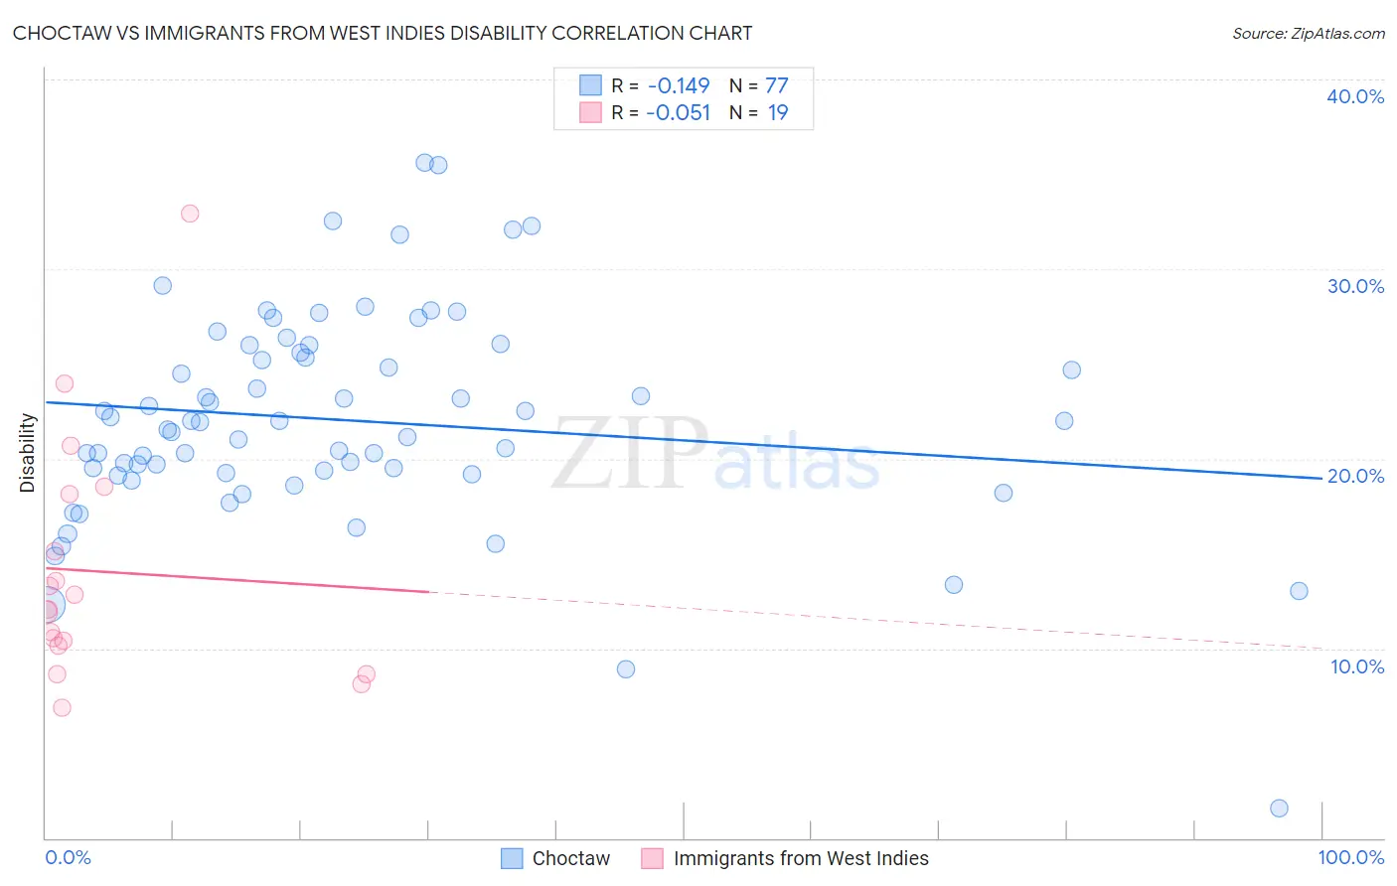Image resolution: width=1397 pixels, height=886 pixels.
Task: Click the N = 77 value in the legend
Action: tap(759, 85)
